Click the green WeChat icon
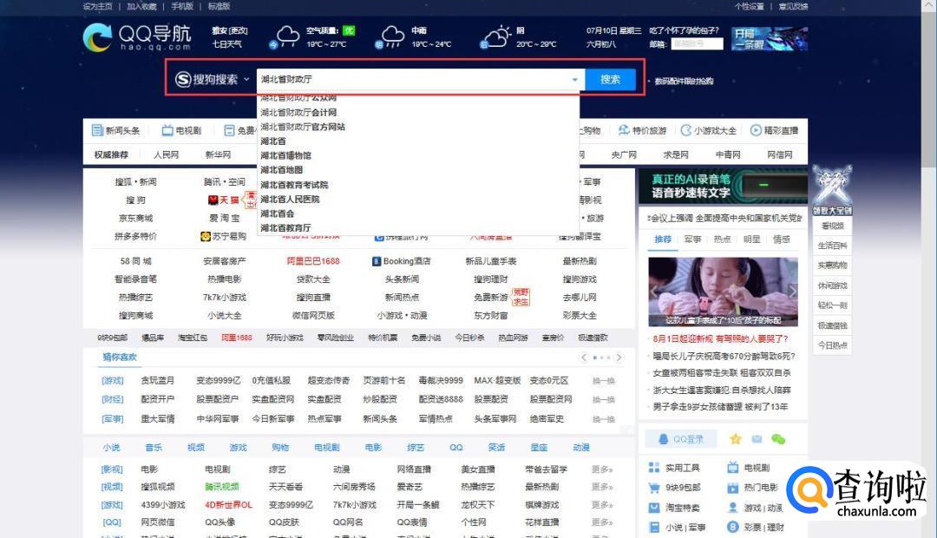937x538 pixels. (778, 439)
